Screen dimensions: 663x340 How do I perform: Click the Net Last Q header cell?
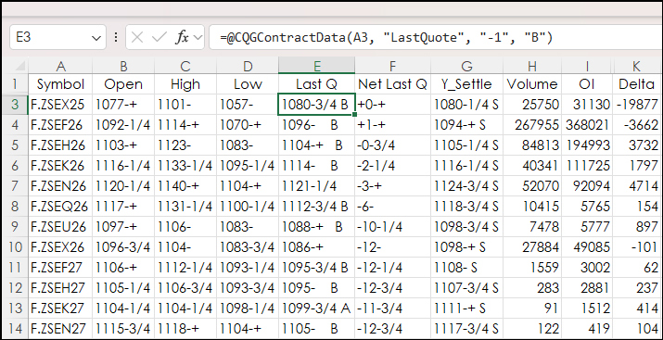click(x=392, y=84)
